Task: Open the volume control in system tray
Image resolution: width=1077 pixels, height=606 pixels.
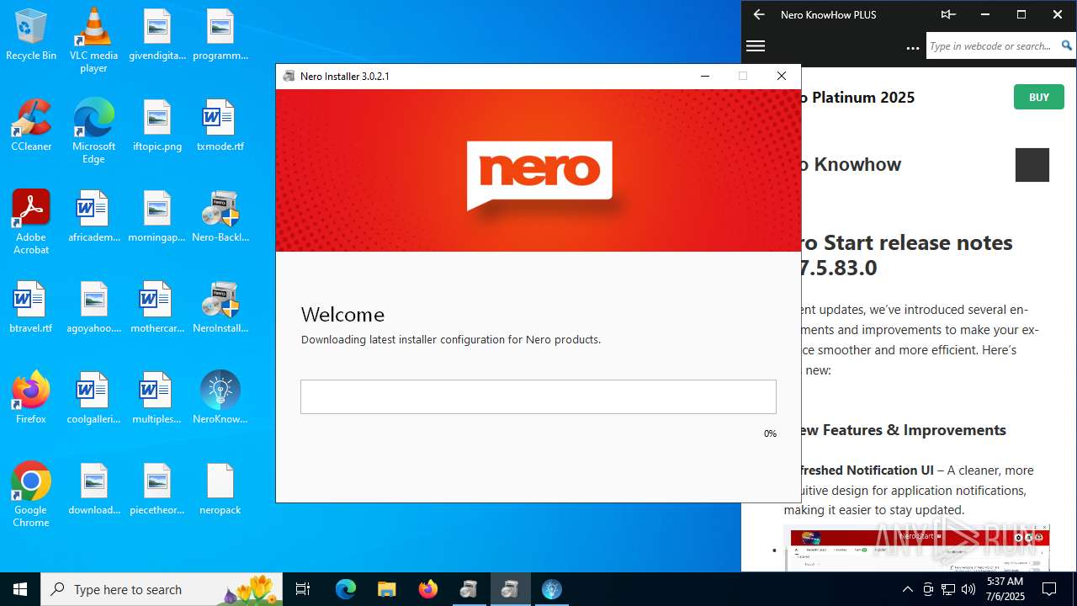Action: pyautogui.click(x=968, y=589)
